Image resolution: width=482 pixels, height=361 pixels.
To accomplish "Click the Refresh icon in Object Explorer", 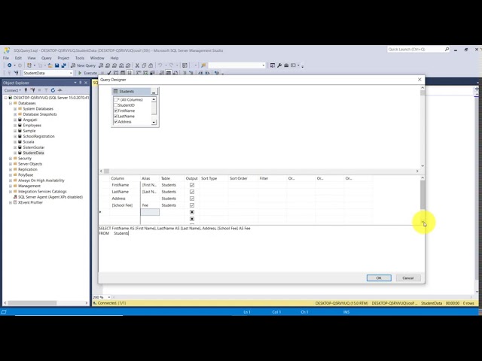I will tap(53, 90).
